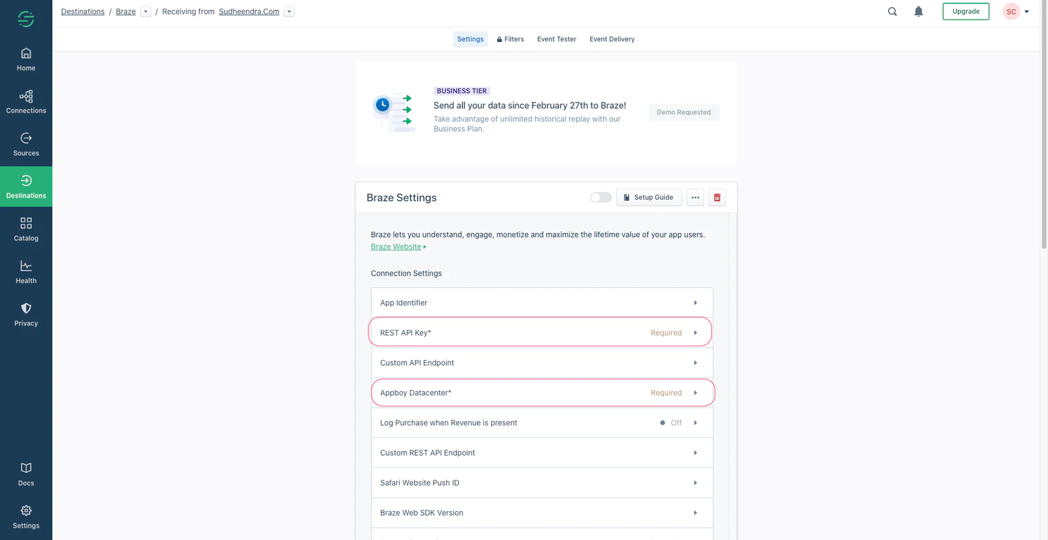This screenshot has height=540, width=1048.
Task: Go to Home in the sidebar
Action: (26, 60)
